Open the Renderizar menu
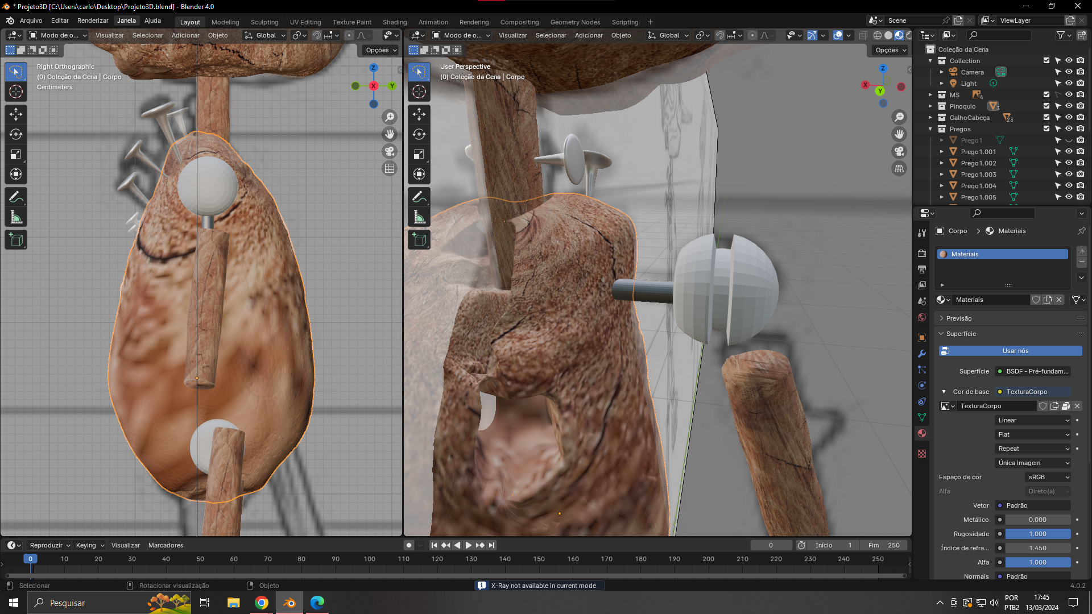 pos(93,20)
